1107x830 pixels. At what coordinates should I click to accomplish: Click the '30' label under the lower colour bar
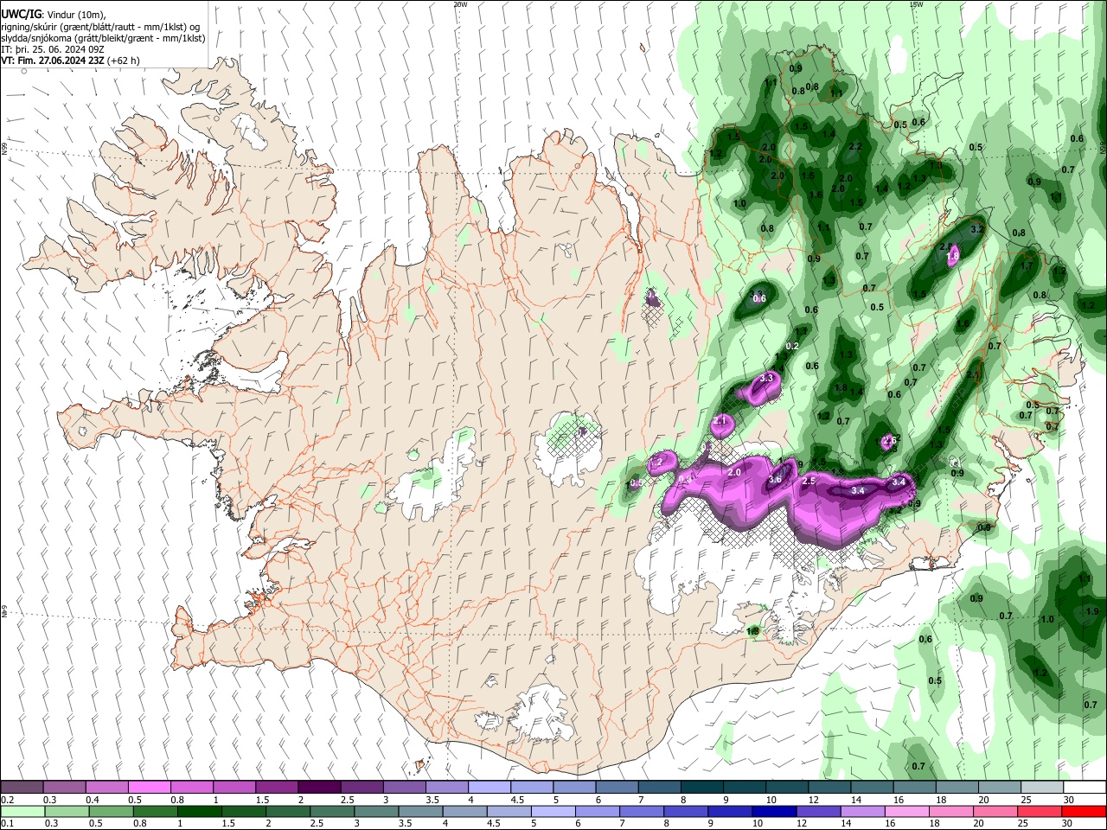pyautogui.click(x=1069, y=824)
